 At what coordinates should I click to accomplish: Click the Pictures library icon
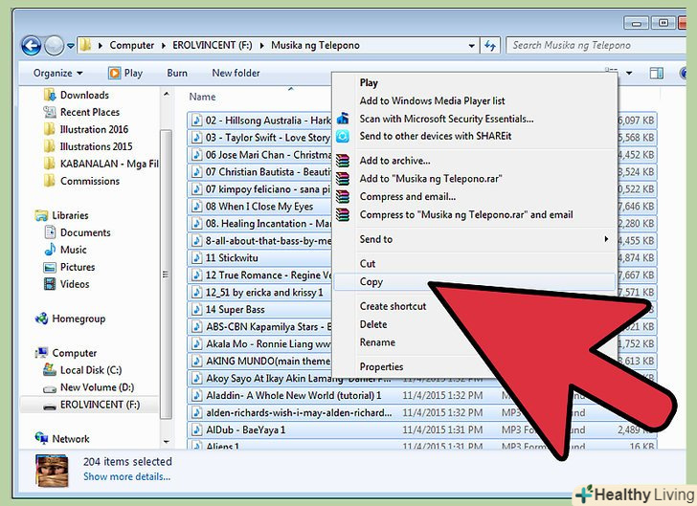click(x=50, y=267)
